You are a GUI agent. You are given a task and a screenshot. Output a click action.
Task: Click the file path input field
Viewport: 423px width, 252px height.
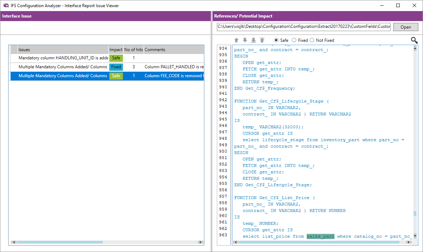click(303, 27)
